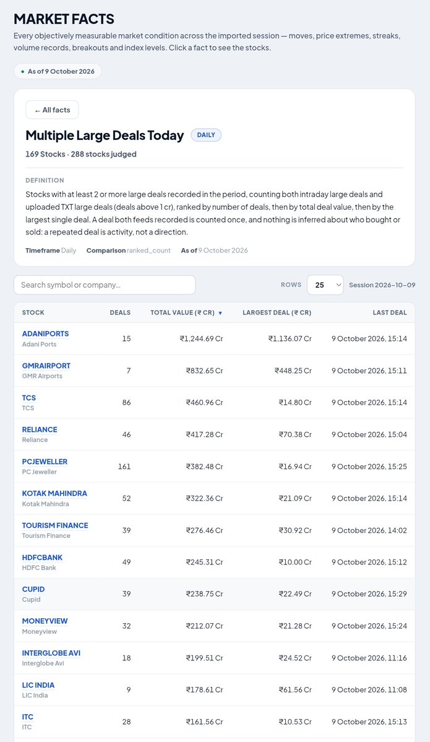Image resolution: width=430 pixels, height=742 pixels.
Task: Click Timeframe Daily metadata
Action: pos(51,251)
